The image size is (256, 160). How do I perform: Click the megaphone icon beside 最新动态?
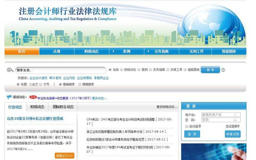(x=9, y=97)
